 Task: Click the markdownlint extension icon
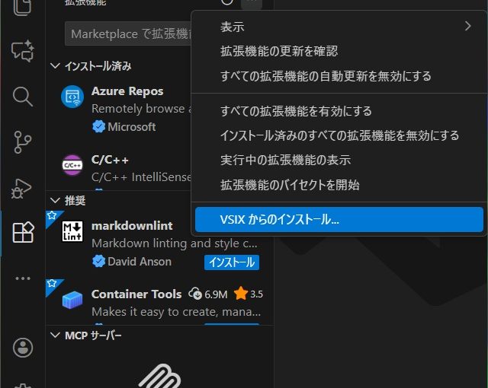(x=72, y=231)
